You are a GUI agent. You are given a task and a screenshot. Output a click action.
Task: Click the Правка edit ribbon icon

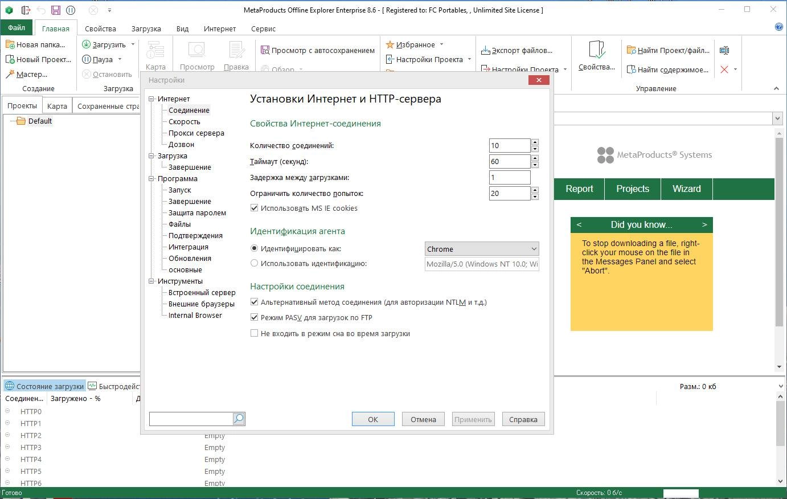(x=236, y=51)
